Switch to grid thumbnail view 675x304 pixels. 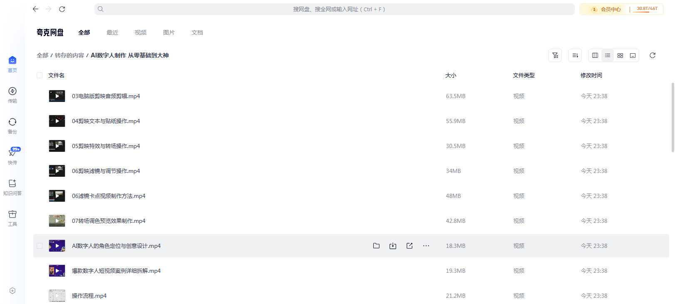coord(620,55)
